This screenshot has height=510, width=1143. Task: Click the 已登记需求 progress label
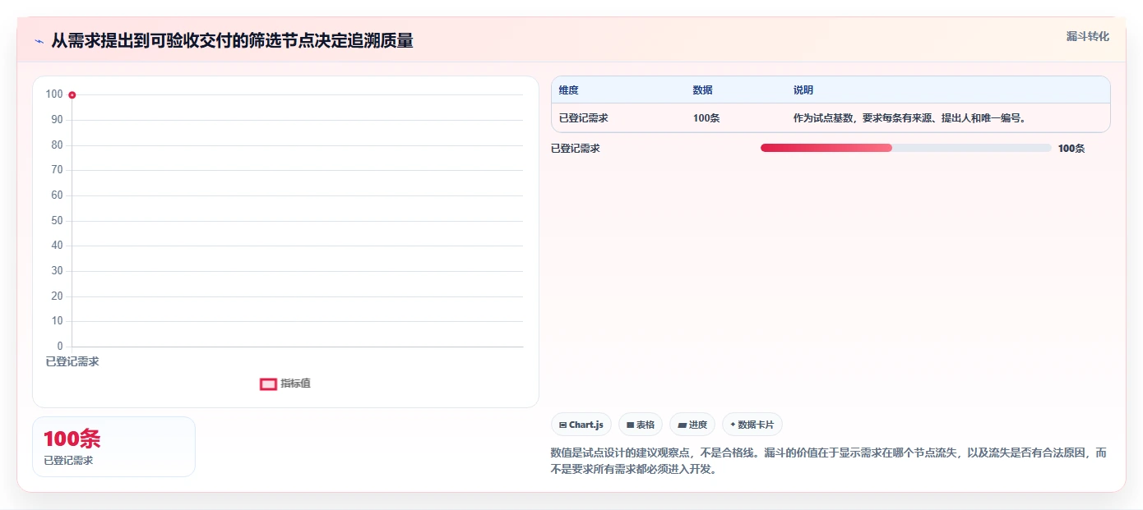click(576, 149)
